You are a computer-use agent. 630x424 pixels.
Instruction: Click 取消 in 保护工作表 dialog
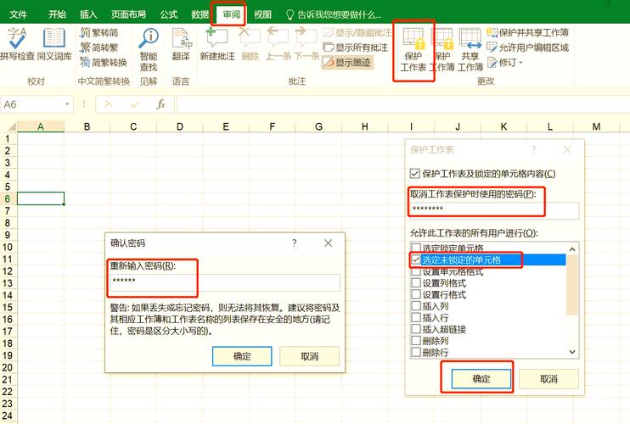pyautogui.click(x=548, y=379)
